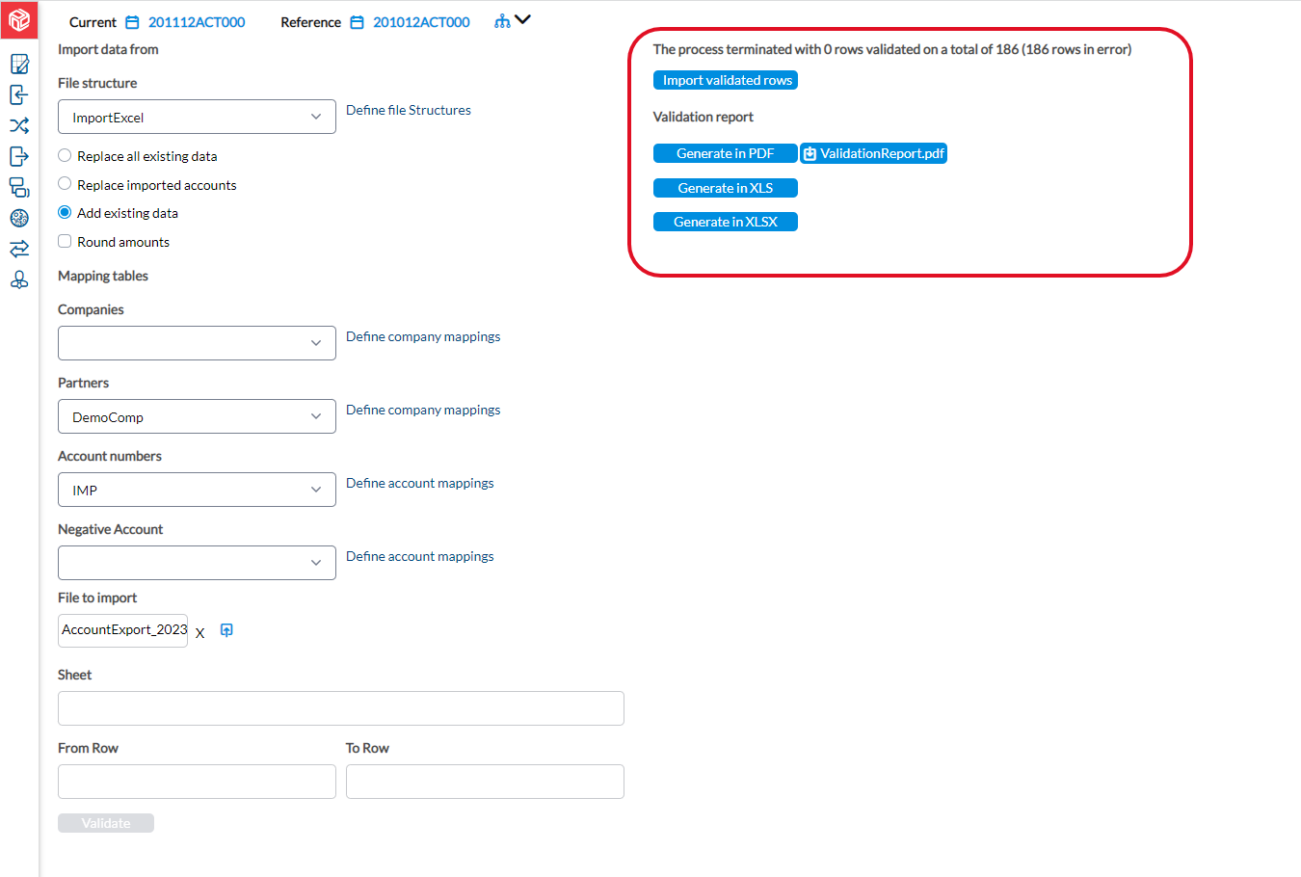The width and height of the screenshot is (1301, 877).
Task: Open the IMP account numbers dropdown
Action: pos(197,490)
